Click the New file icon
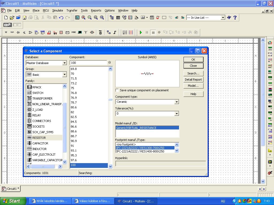The width and height of the screenshot is (274, 205). click(x=6, y=17)
